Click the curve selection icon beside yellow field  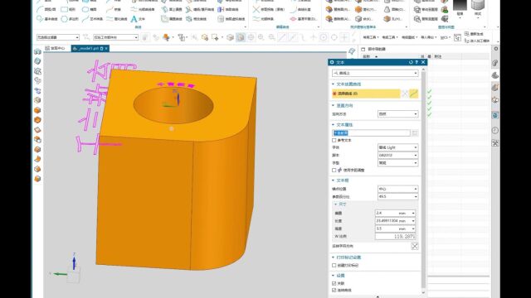coord(413,94)
